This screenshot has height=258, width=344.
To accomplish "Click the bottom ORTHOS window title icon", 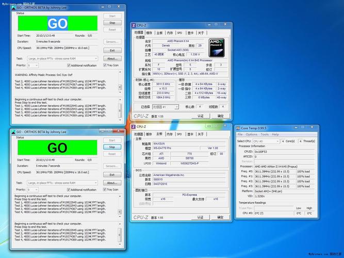I will click(13, 132).
